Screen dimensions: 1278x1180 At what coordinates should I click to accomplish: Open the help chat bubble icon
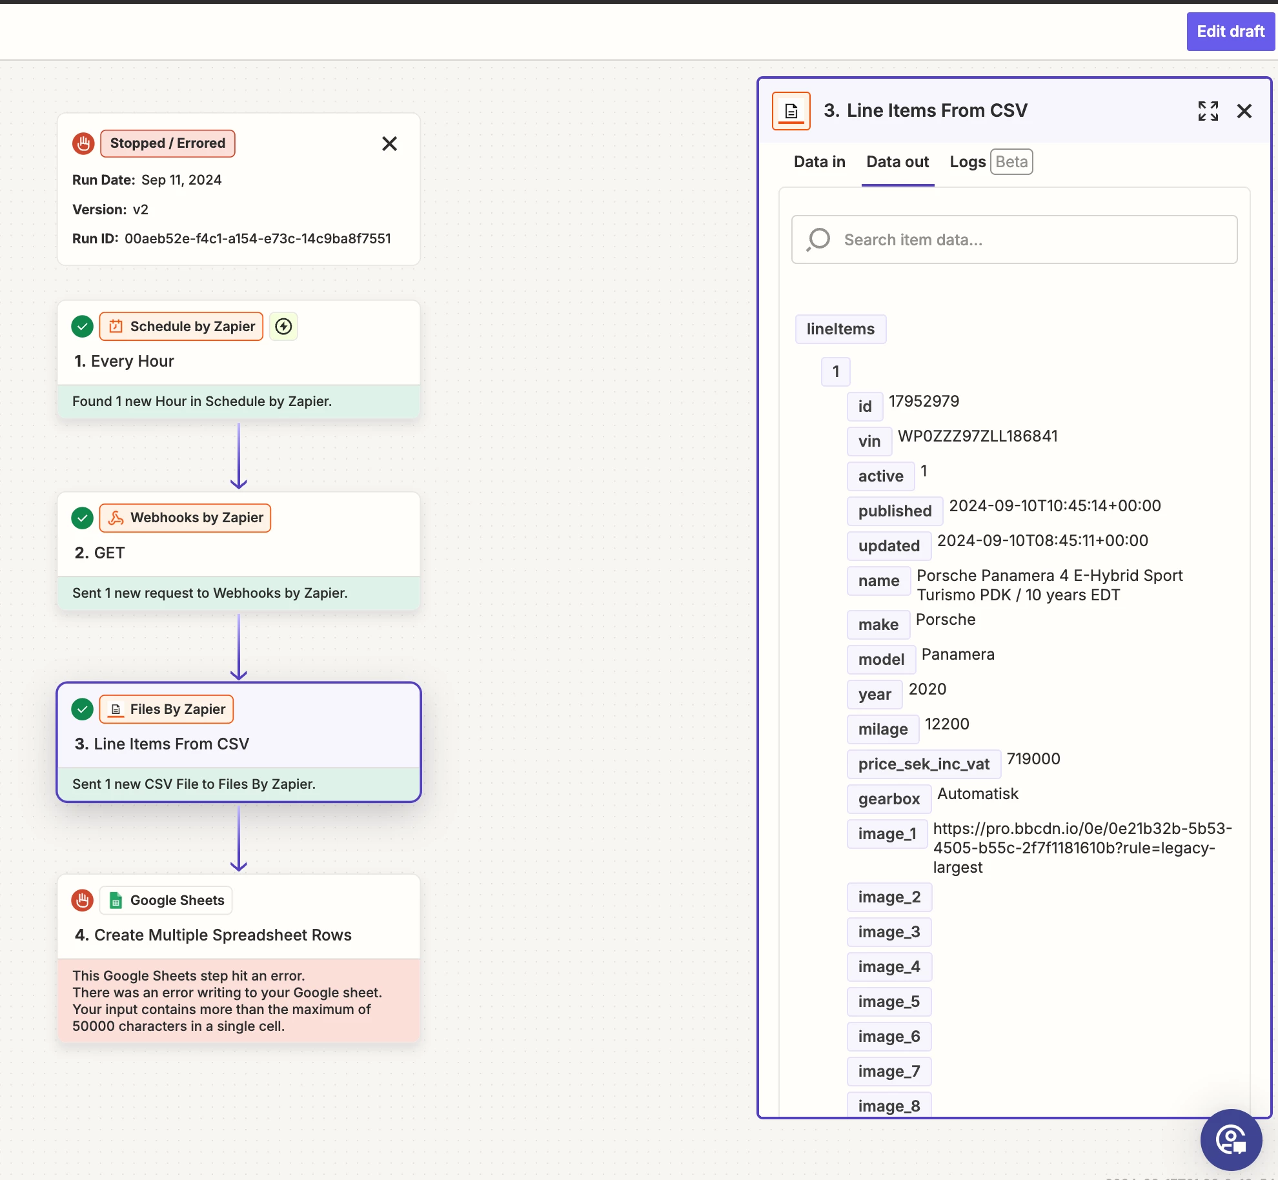[x=1231, y=1139]
